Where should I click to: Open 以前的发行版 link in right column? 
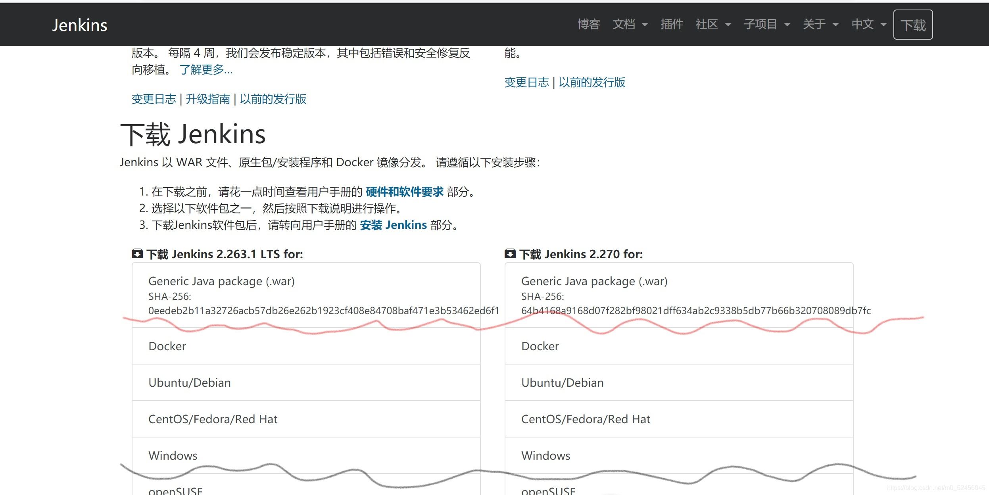(x=591, y=82)
